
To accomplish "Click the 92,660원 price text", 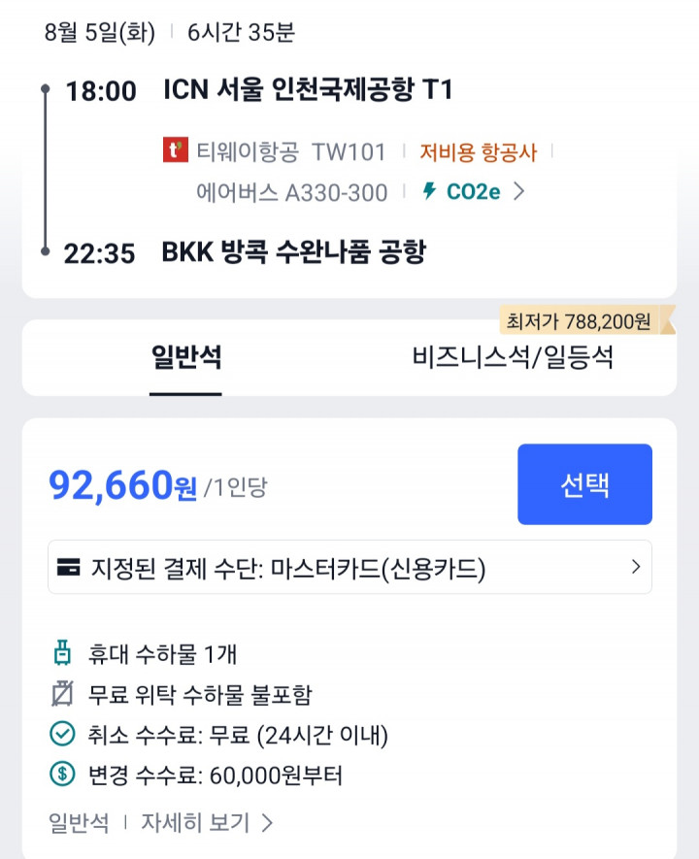I will coord(122,485).
